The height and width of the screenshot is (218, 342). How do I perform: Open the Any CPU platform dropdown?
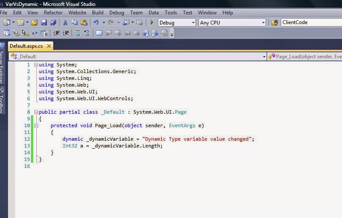232,23
